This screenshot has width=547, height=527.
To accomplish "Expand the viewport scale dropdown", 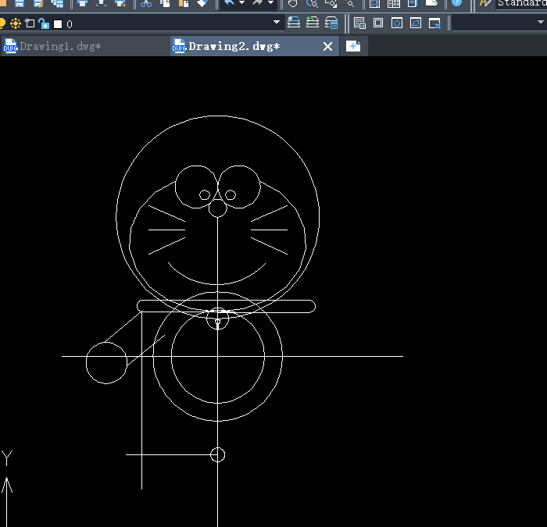I will click(541, 22).
